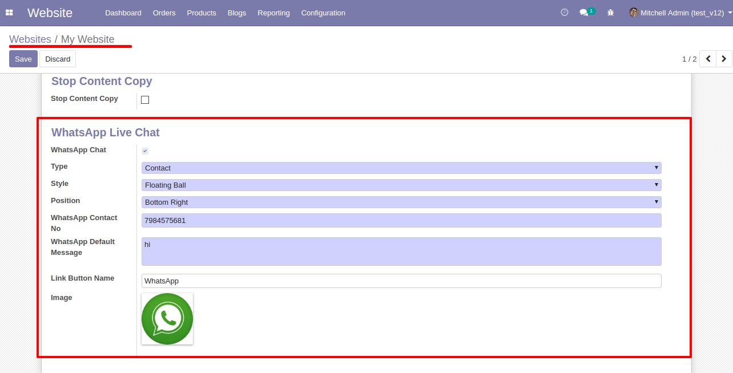This screenshot has width=733, height=373.
Task: Click the Type field label
Action: [59, 167]
